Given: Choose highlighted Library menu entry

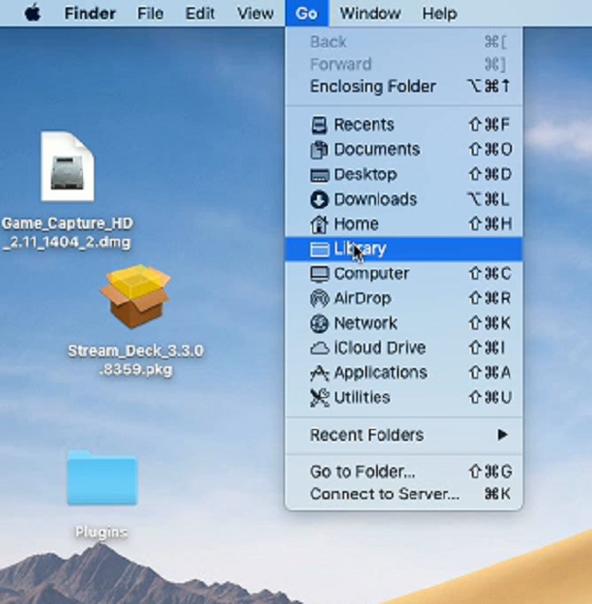Looking at the screenshot, I should (403, 250).
